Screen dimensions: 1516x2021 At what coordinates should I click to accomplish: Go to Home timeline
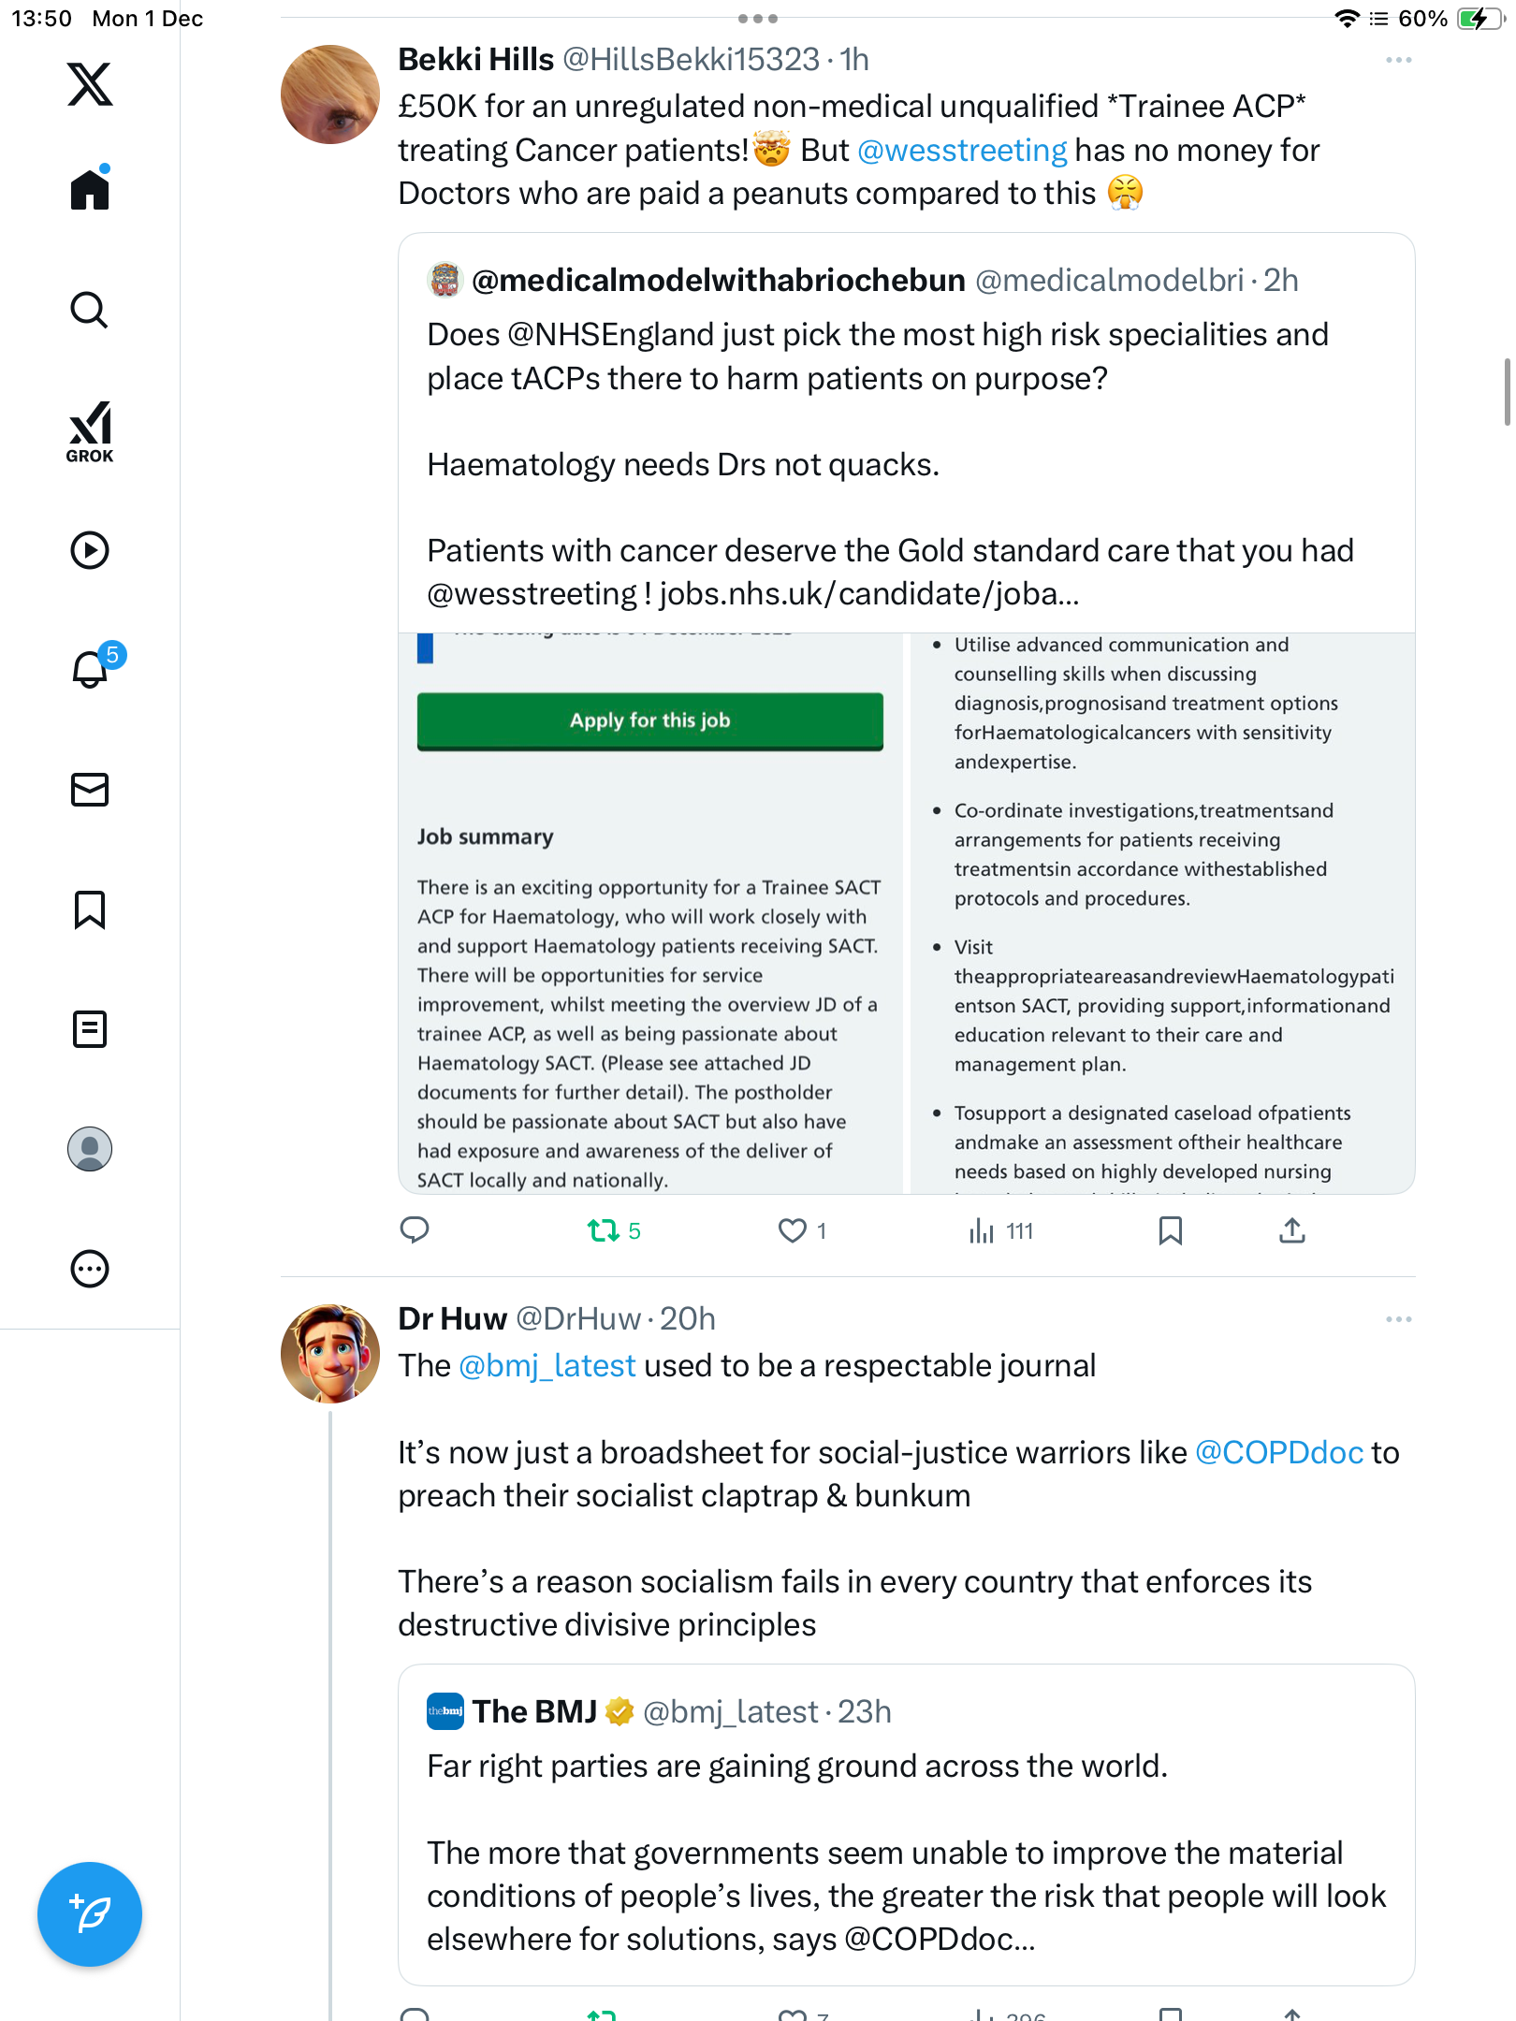[x=90, y=190]
